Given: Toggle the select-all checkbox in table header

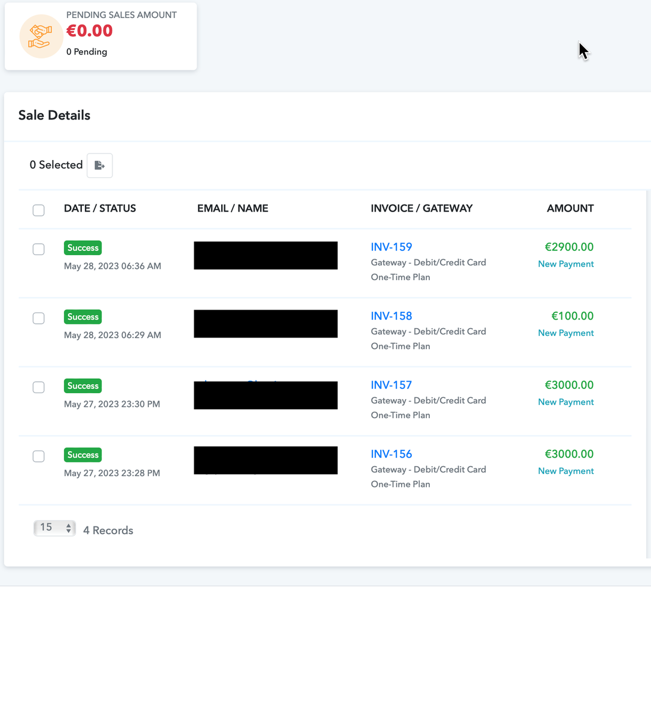Looking at the screenshot, I should [39, 210].
